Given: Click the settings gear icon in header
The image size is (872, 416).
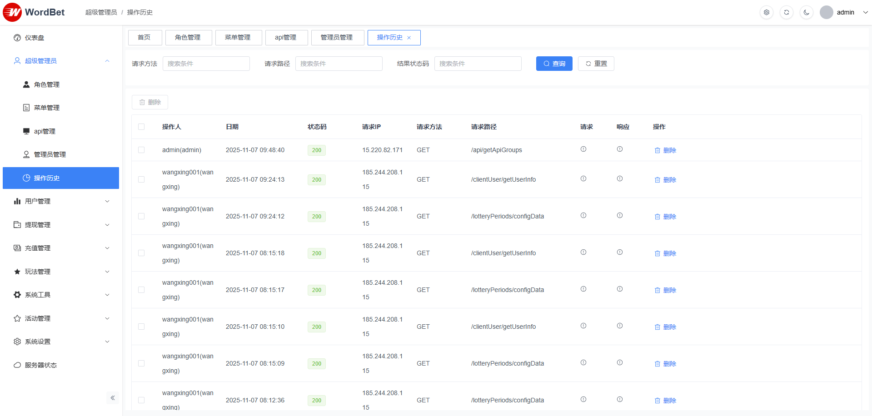Looking at the screenshot, I should (x=766, y=12).
